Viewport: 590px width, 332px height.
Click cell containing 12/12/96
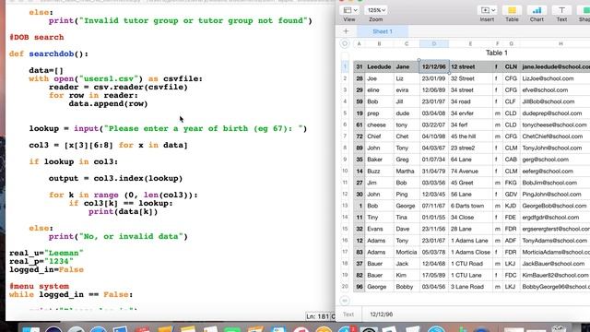tap(434, 66)
